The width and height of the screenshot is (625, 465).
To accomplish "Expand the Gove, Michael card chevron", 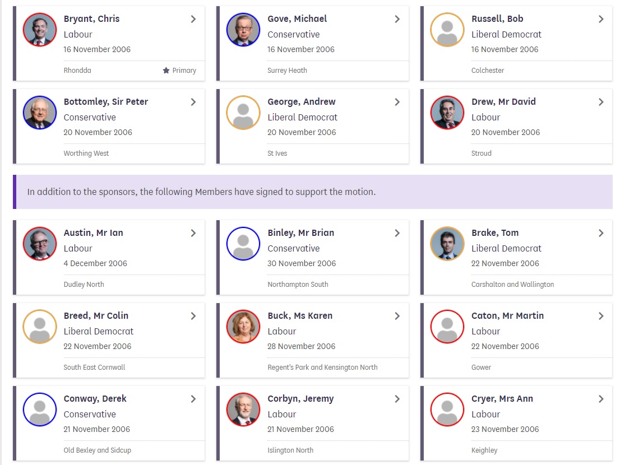I will [397, 19].
